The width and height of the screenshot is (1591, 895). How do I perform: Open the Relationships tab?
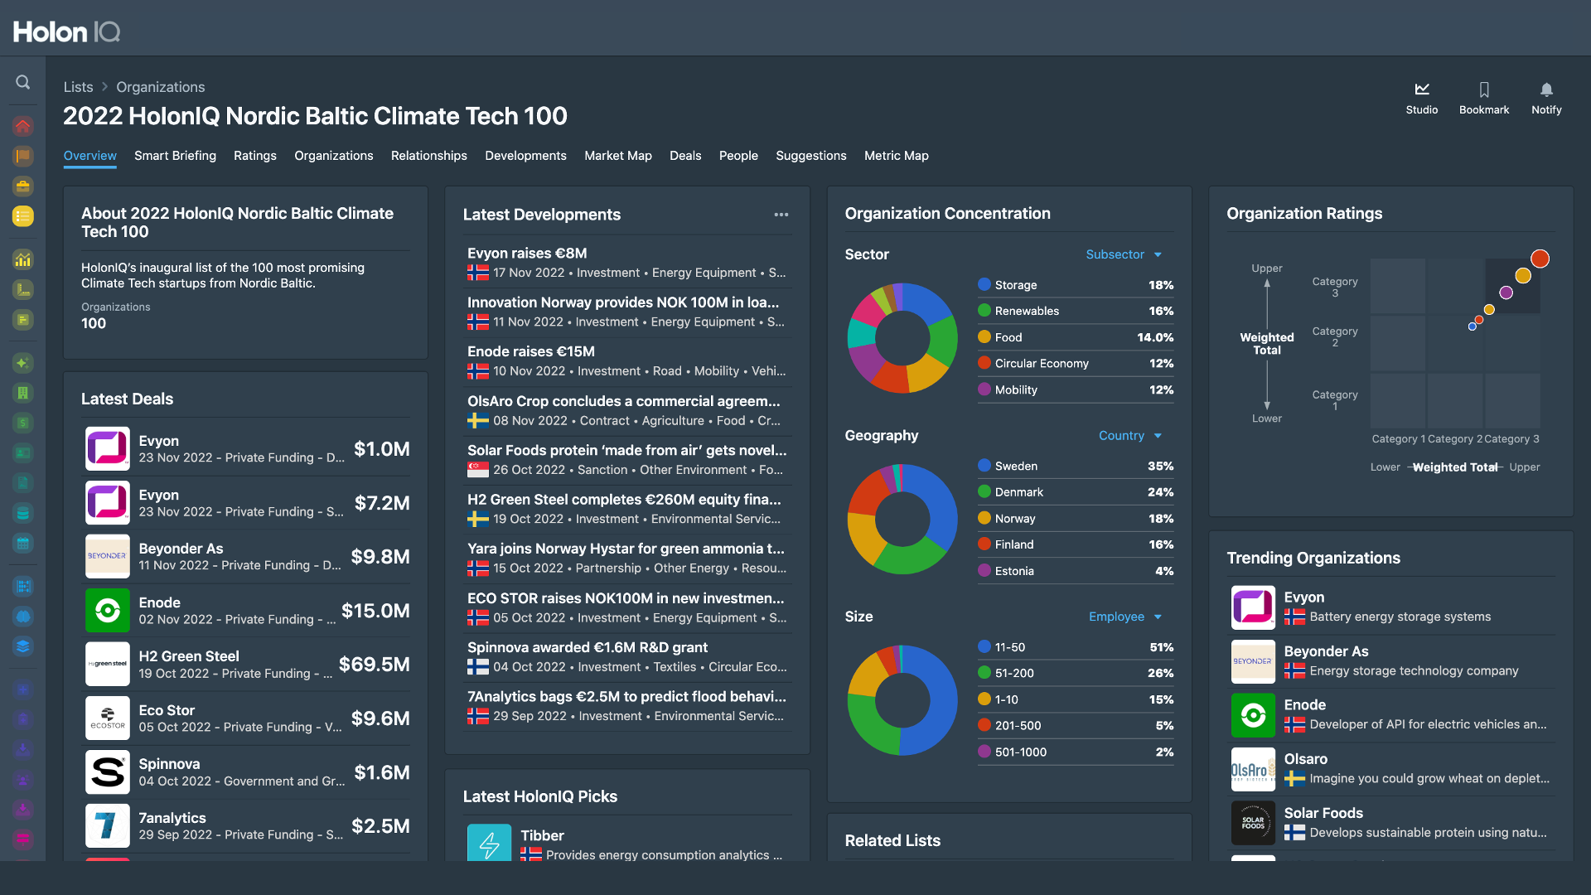(x=429, y=156)
